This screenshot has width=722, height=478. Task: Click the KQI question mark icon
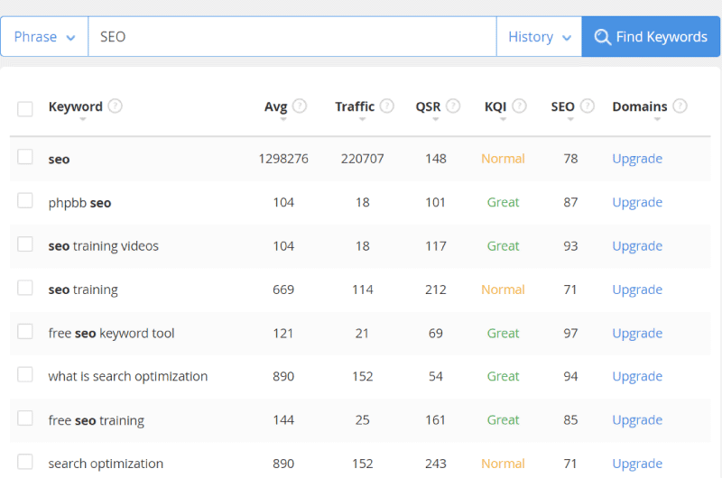520,106
